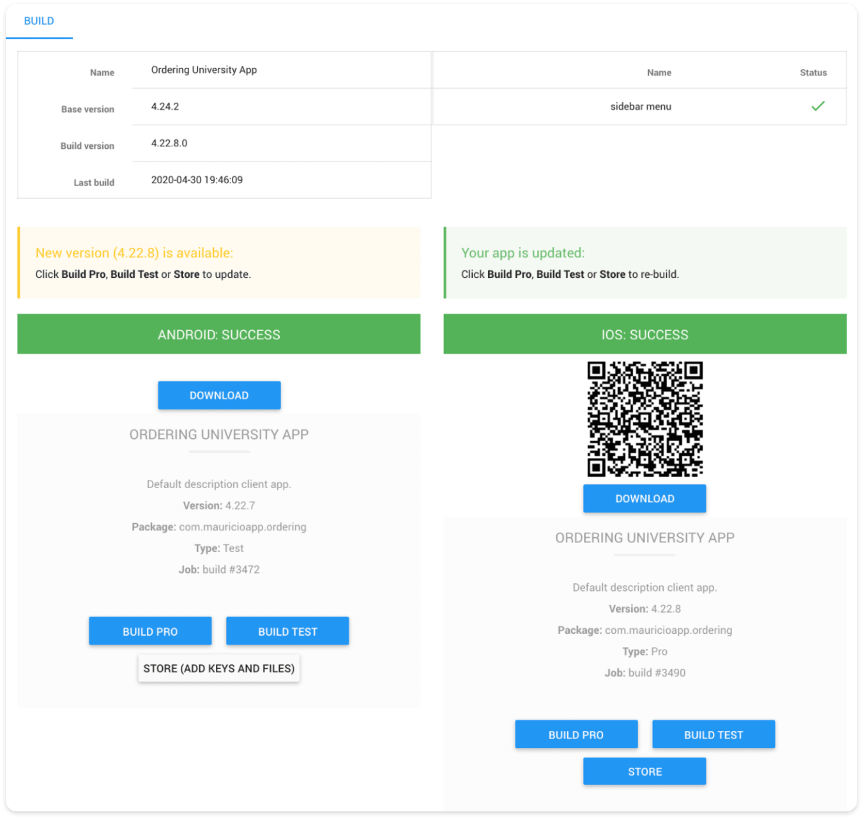The height and width of the screenshot is (819, 863).
Task: Click the 'Click Build Pro... to update' instruction
Action: coord(143,274)
